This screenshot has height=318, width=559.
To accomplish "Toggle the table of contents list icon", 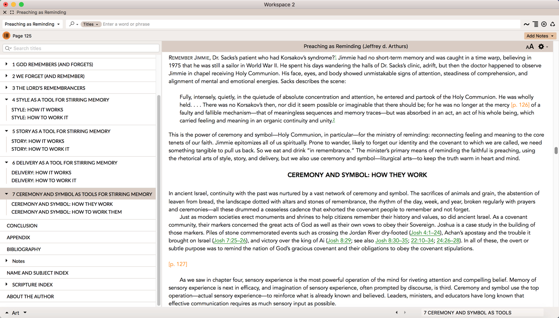I will tap(6, 36).
